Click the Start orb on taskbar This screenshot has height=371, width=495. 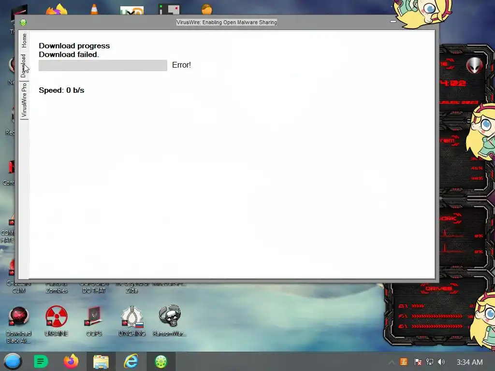(x=13, y=361)
